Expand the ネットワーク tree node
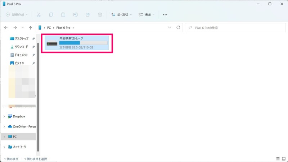The width and height of the screenshot is (288, 162). 4,147
